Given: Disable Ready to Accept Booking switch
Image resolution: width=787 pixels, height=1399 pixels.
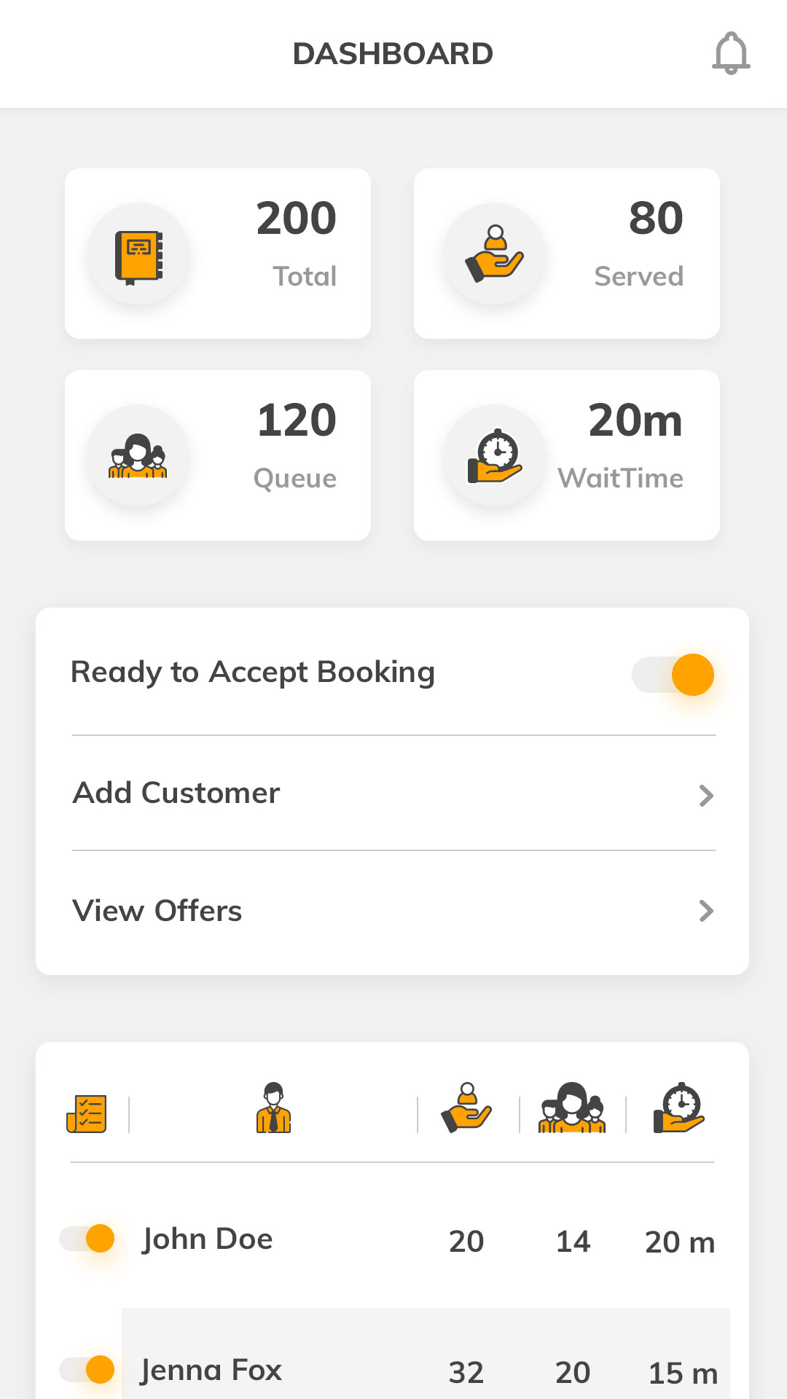Looking at the screenshot, I should click(x=673, y=675).
